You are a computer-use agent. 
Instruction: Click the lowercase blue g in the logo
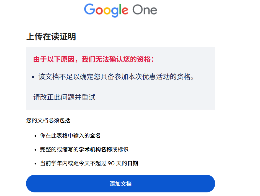pos(114,11)
